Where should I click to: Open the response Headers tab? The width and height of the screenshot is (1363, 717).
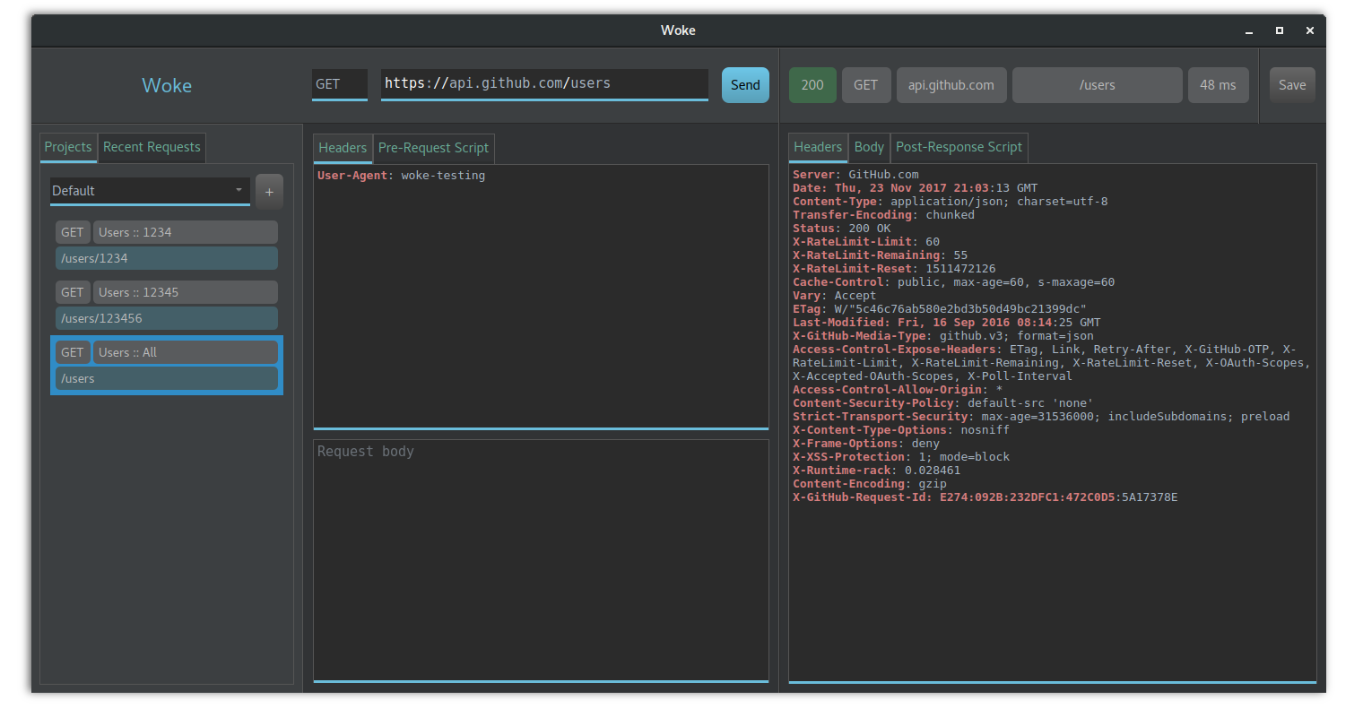(x=818, y=147)
